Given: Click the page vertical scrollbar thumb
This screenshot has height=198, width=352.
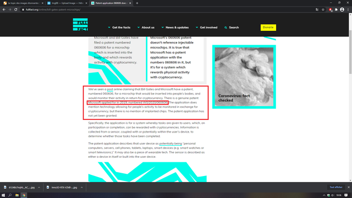Looking at the screenshot, I should pos(350,52).
